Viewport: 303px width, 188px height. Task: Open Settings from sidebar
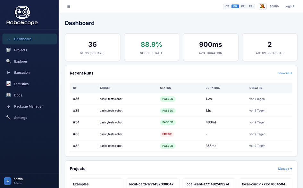coord(29,118)
